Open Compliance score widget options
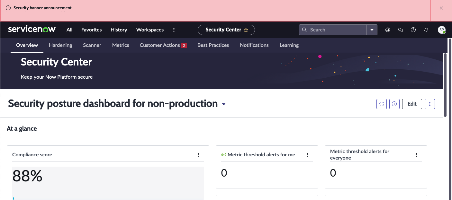 pos(199,155)
